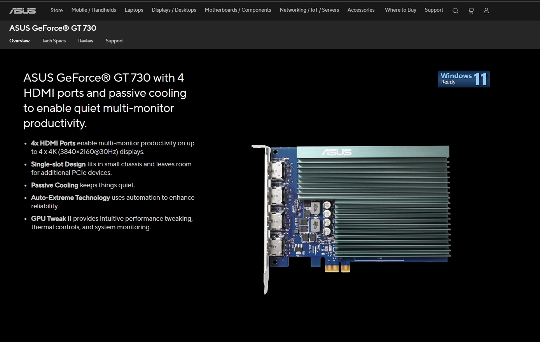Click the ASUS logo in the header
Image resolution: width=540 pixels, height=342 pixels.
point(23,10)
